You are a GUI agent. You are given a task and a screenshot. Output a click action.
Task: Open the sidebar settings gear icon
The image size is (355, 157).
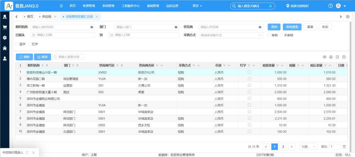click(x=5, y=38)
